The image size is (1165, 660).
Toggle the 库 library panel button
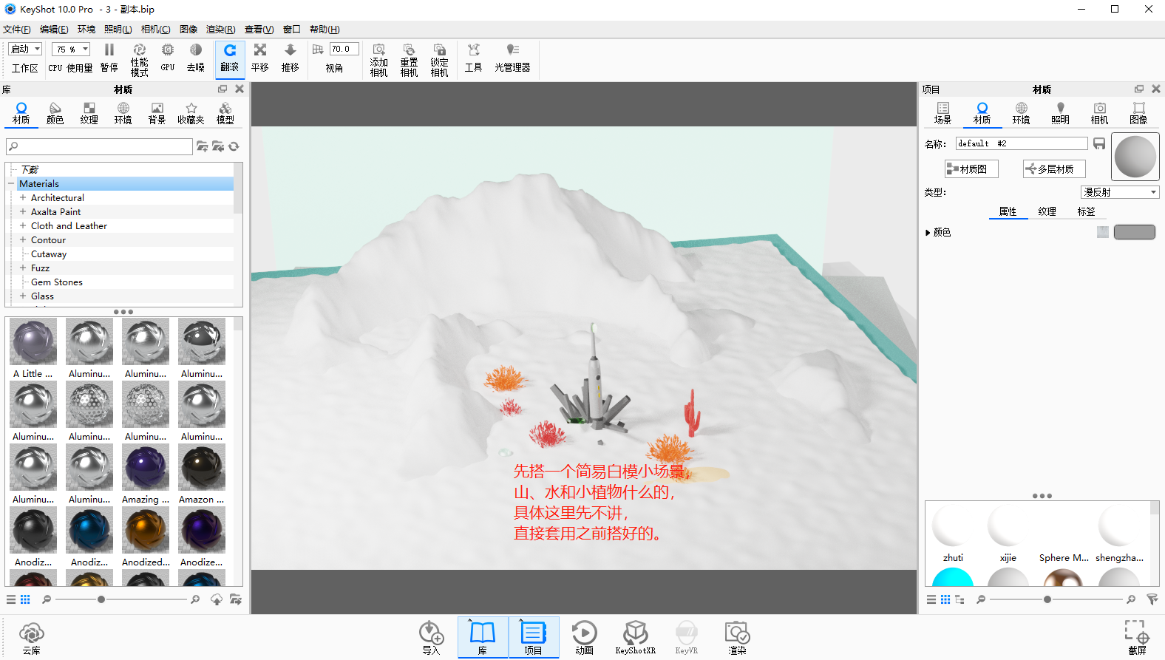click(x=483, y=637)
